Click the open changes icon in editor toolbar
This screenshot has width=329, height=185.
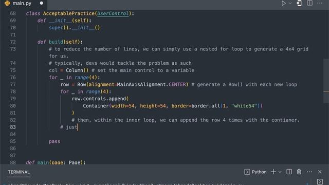click(x=299, y=3)
